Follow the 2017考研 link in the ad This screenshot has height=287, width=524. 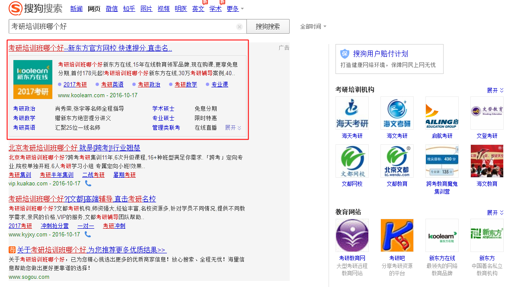pos(75,84)
